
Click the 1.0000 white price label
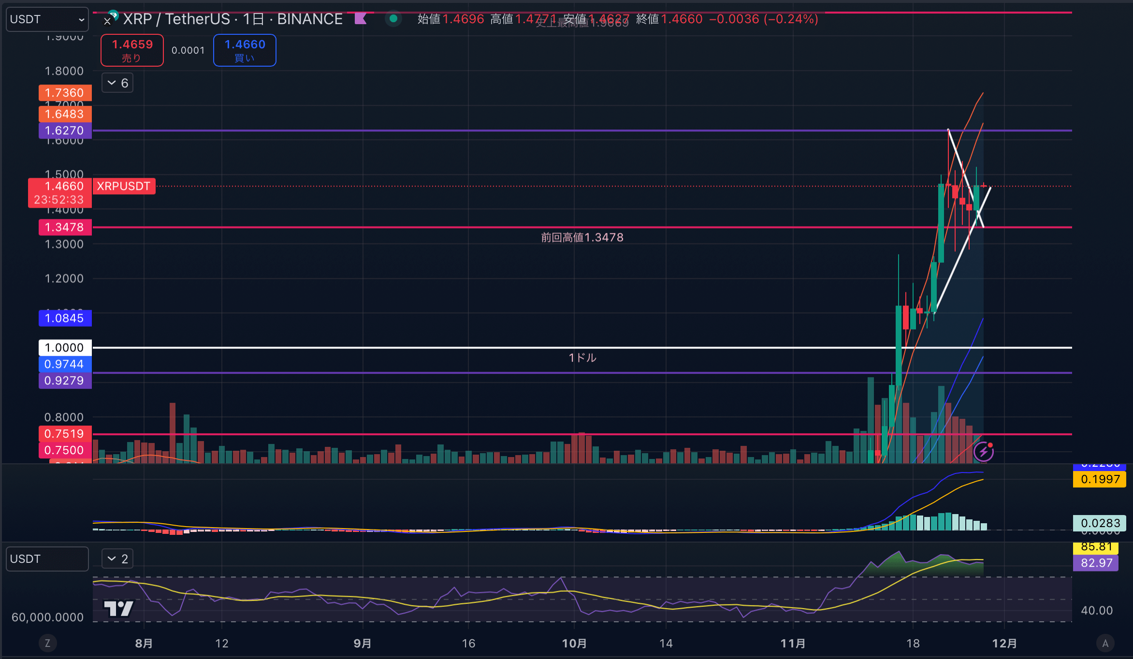(x=65, y=347)
